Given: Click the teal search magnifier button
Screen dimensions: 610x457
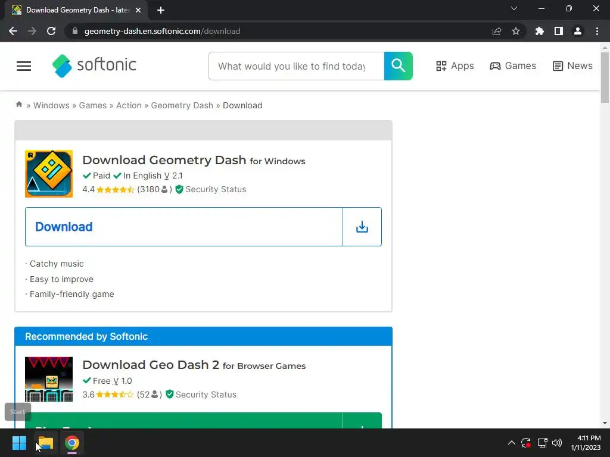Looking at the screenshot, I should pyautogui.click(x=398, y=66).
